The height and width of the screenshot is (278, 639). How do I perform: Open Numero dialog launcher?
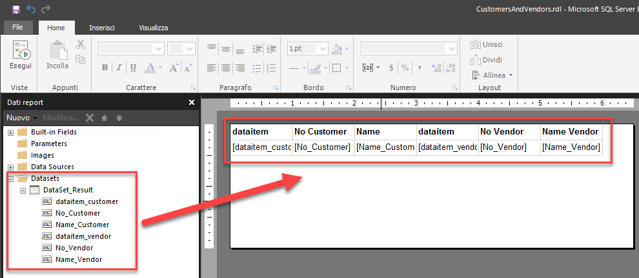(x=455, y=88)
